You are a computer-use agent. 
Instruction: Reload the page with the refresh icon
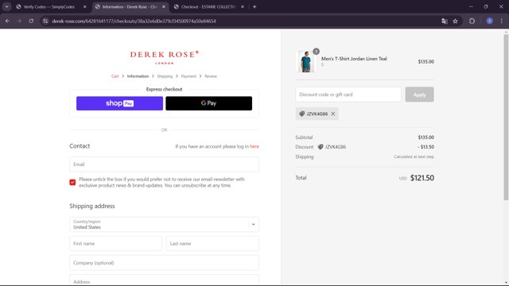coord(31,21)
